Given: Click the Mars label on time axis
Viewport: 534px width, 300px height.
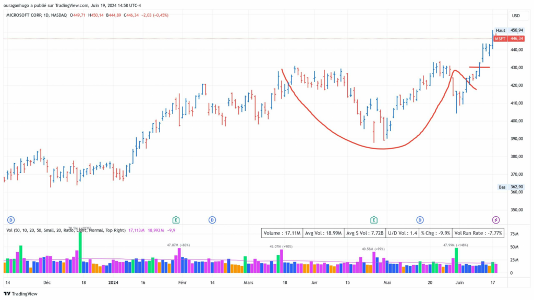Looking at the screenshot, I should [248, 283].
